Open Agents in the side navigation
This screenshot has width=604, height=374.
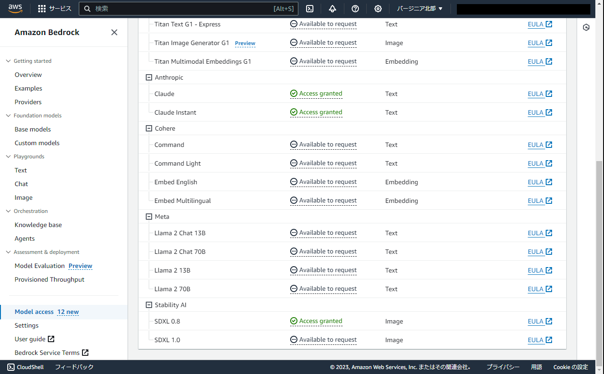click(25, 238)
